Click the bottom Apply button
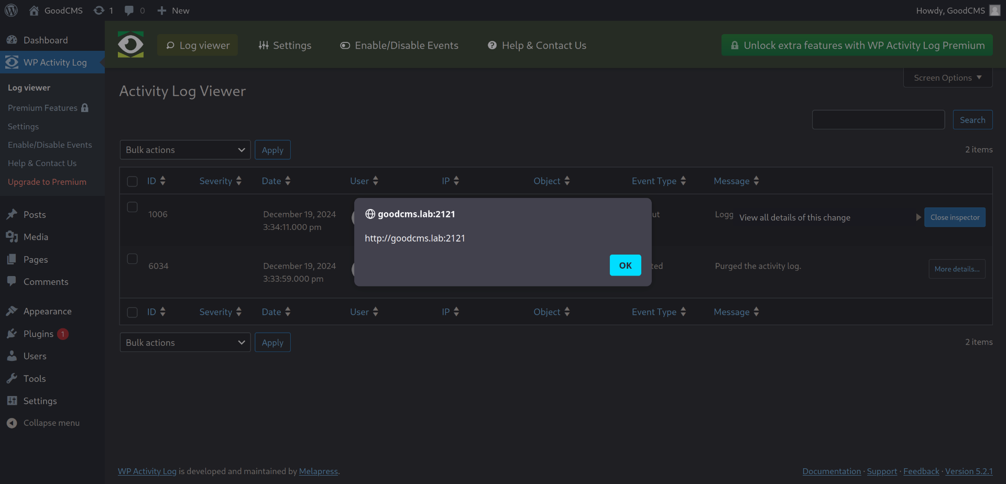 pyautogui.click(x=272, y=343)
